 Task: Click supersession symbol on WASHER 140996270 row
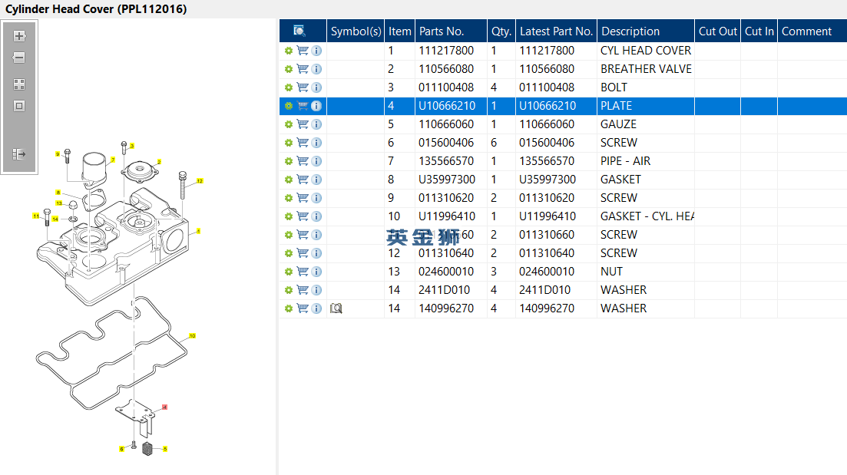pos(336,308)
